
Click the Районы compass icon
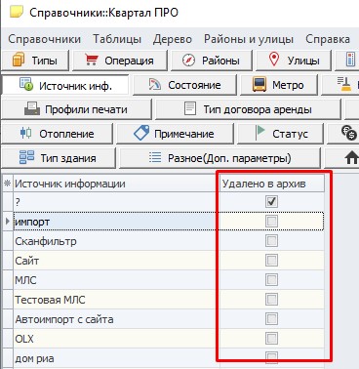point(188,61)
